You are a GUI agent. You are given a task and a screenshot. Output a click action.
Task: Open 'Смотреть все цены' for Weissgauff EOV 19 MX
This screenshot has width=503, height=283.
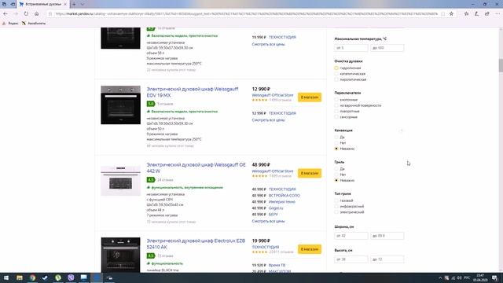(268, 120)
